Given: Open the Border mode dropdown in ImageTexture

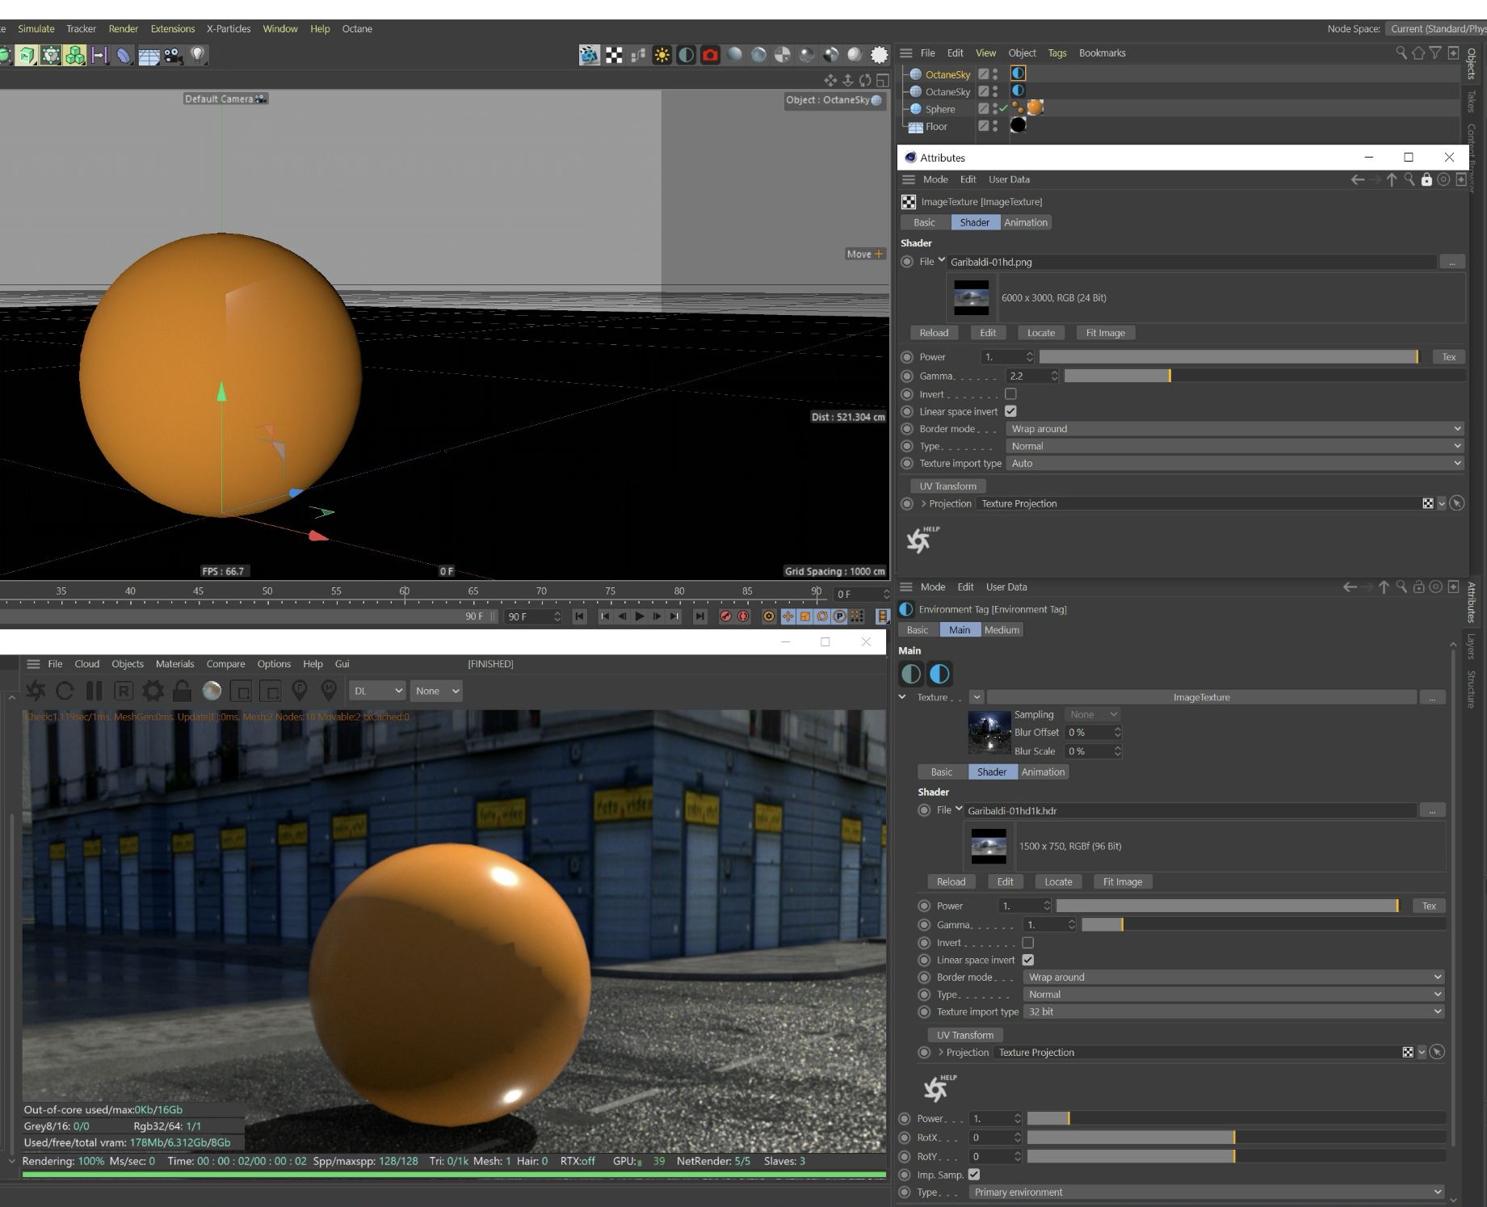Looking at the screenshot, I should (1235, 429).
